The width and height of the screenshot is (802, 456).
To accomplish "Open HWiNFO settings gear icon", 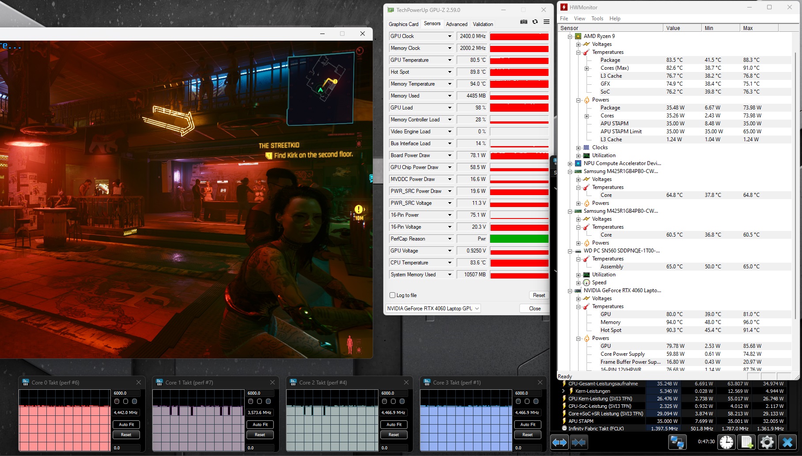I will tap(767, 442).
